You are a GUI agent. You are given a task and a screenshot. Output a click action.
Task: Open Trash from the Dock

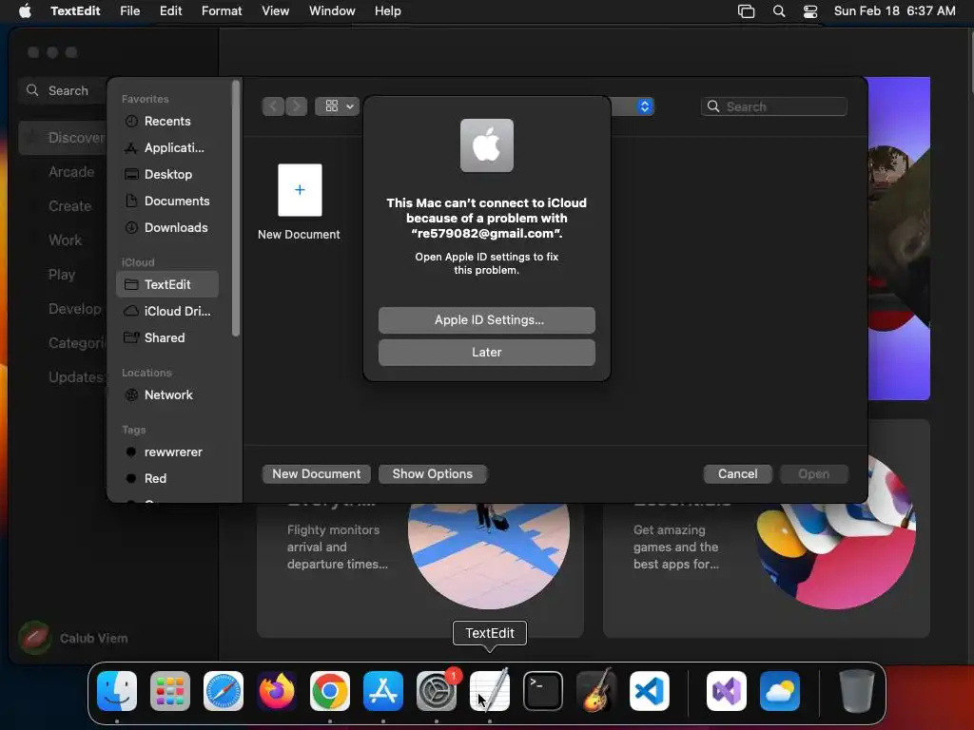tap(857, 691)
